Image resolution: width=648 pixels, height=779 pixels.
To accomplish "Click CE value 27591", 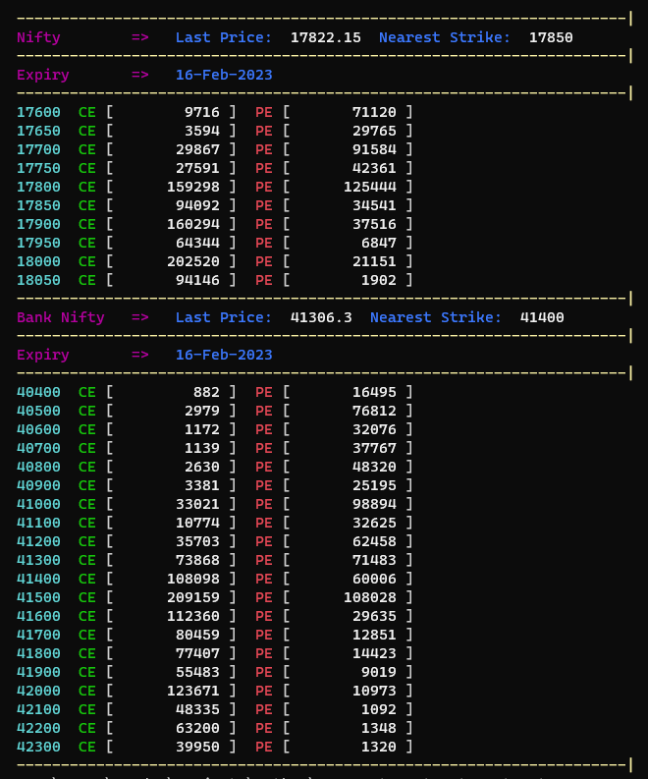I will click(197, 168).
